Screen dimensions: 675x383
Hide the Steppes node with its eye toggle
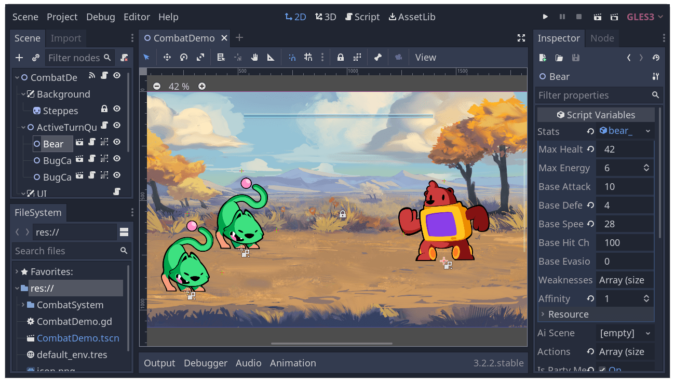click(116, 108)
